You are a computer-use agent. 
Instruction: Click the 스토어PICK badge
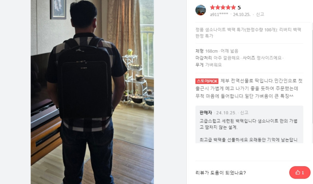[x=207, y=81]
